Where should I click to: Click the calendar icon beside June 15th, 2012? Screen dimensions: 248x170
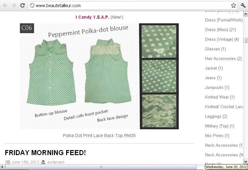point(7,162)
